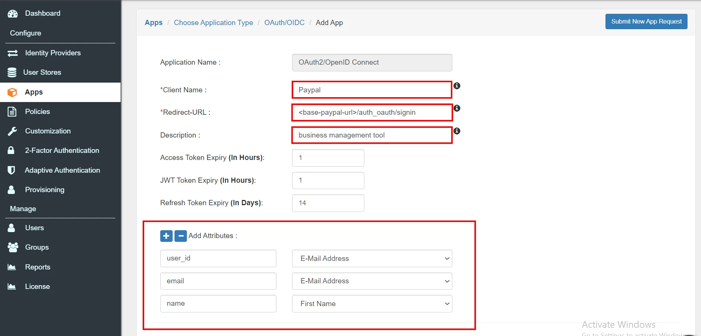The image size is (701, 336).
Task: Click the email attribute name field
Action: [x=218, y=281]
